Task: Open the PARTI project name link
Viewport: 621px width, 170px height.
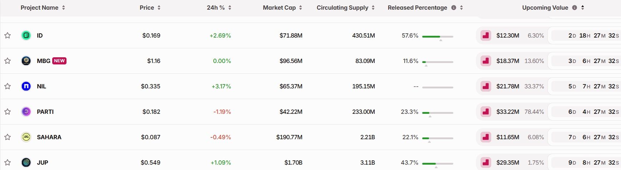Action: [45, 112]
